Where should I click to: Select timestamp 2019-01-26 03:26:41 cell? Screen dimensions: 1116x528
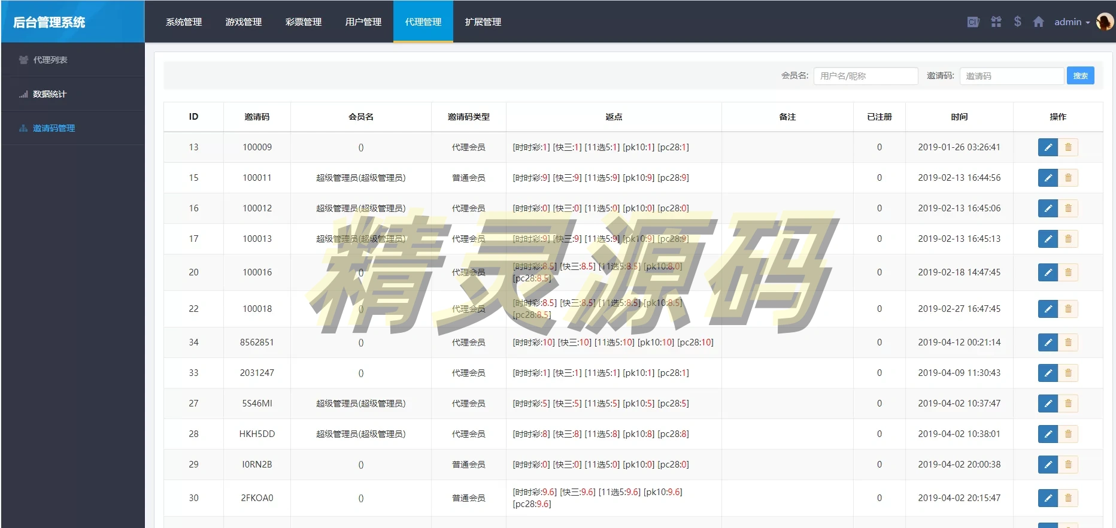pyautogui.click(x=959, y=147)
